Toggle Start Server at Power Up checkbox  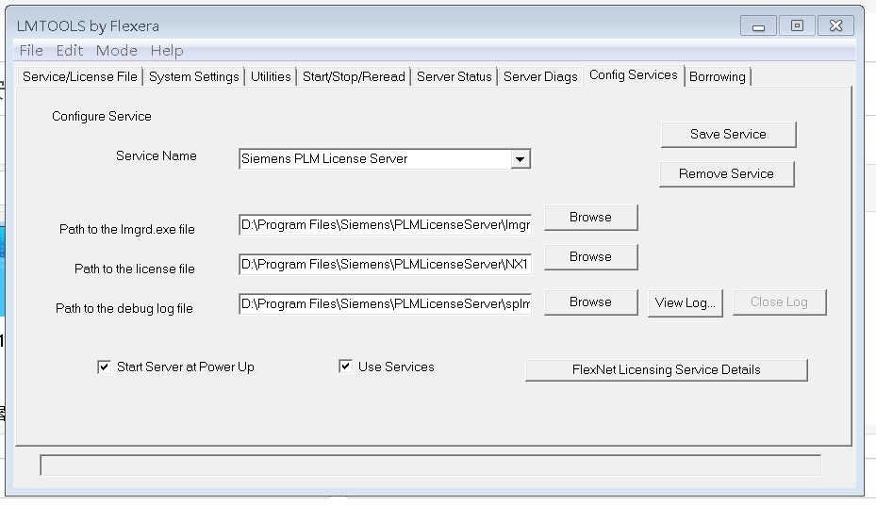105,367
